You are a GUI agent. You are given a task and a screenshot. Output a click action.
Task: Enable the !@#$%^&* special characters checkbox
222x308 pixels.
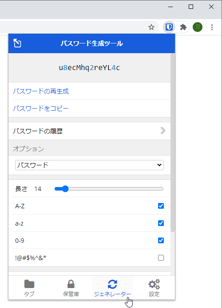[161, 258]
